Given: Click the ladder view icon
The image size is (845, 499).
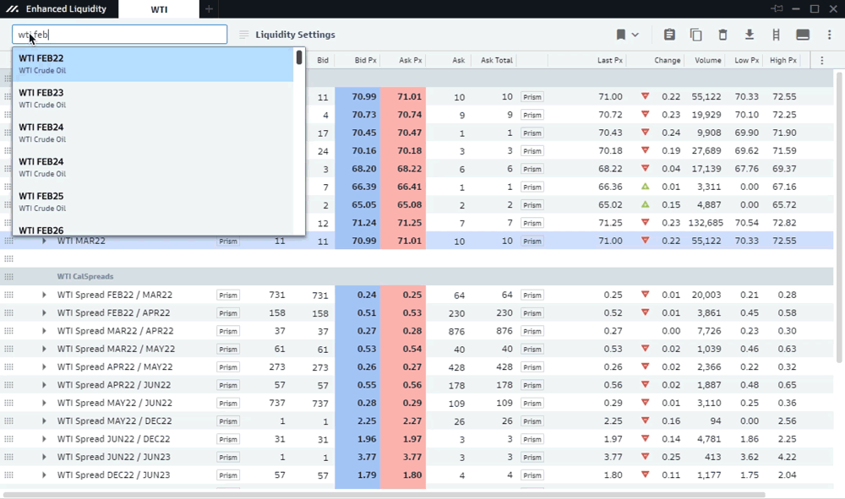Looking at the screenshot, I should (x=776, y=35).
